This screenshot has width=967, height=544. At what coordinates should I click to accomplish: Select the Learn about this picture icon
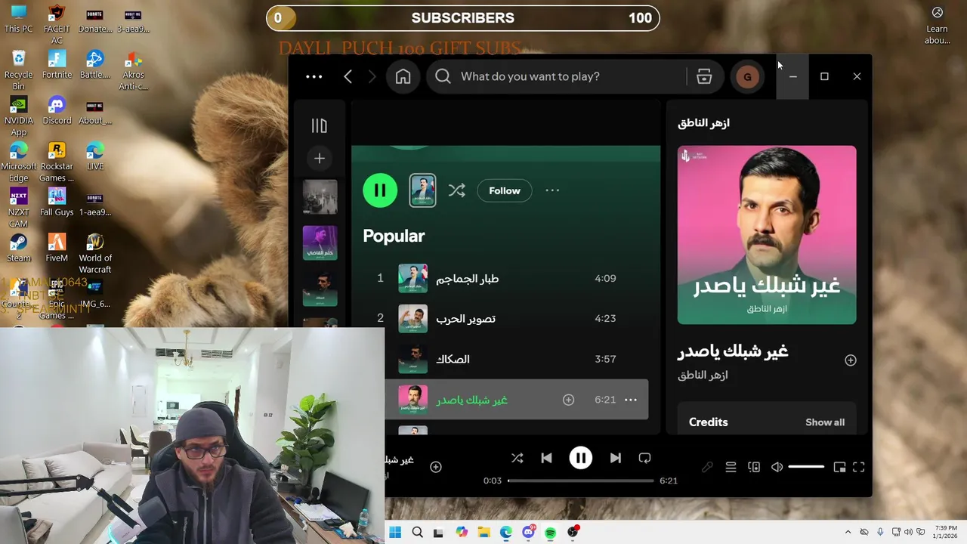click(938, 24)
